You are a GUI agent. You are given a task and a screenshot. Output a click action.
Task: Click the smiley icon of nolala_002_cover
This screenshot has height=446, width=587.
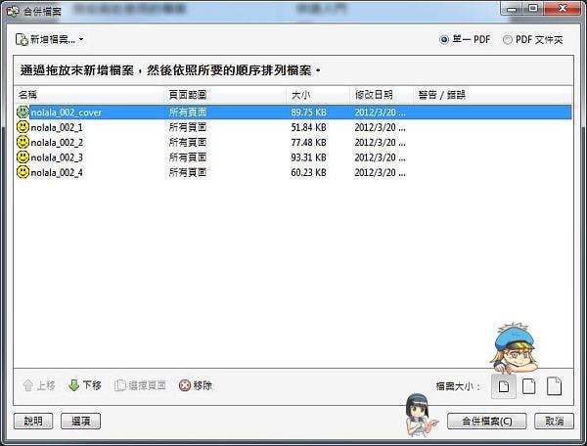pyautogui.click(x=23, y=111)
